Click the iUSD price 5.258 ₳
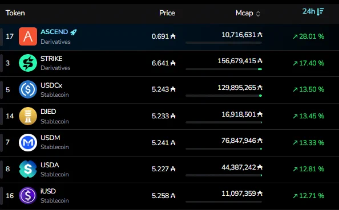Image resolution: width=339 pixels, height=210 pixels. [x=163, y=196]
